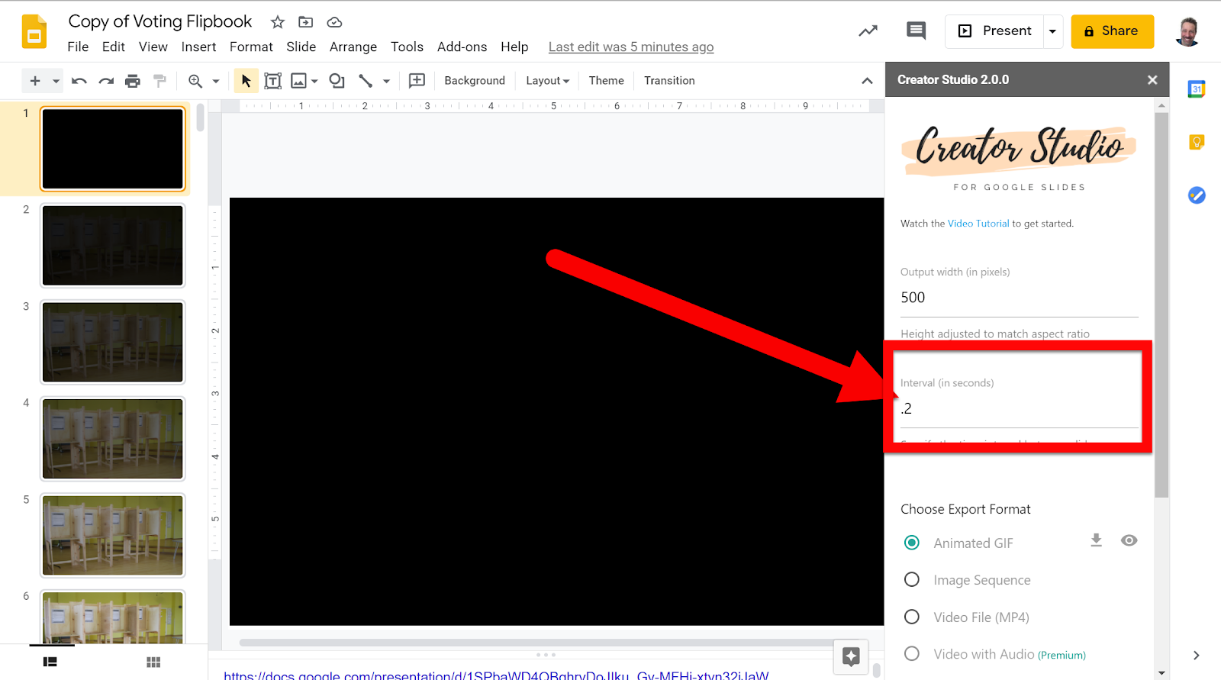
Task: Add a comment from the toolbar
Action: point(417,80)
